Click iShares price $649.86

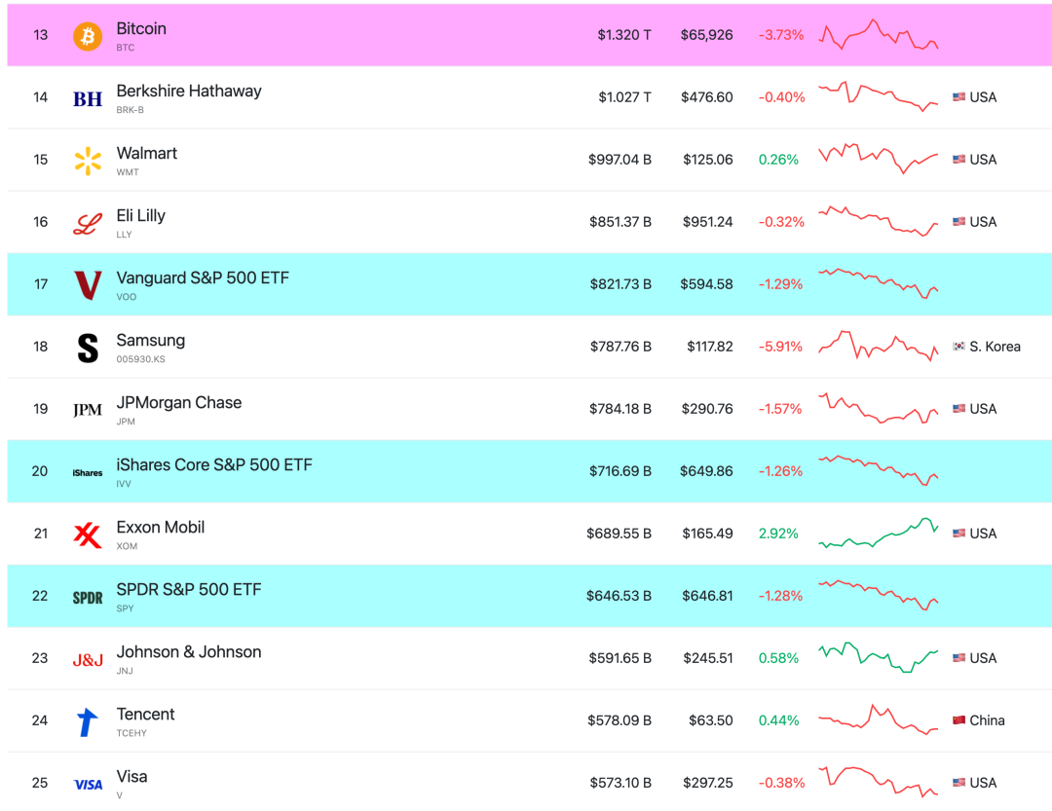[x=706, y=471]
